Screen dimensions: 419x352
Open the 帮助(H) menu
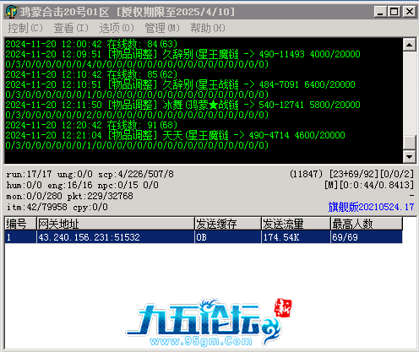point(208,28)
